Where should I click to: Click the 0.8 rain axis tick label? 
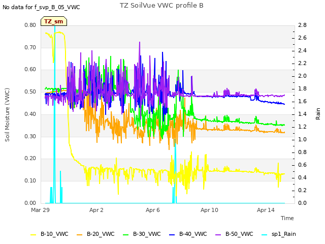[x=303, y=152]
